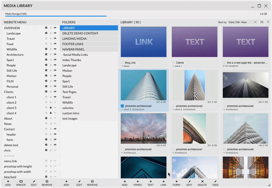
Task: Select checkbox for photofolio-architecture3
Action: click(173, 106)
